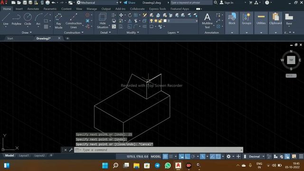Click the Undo arrow in quick access toolbar
304x171 pixels.
pyautogui.click(x=53, y=2)
